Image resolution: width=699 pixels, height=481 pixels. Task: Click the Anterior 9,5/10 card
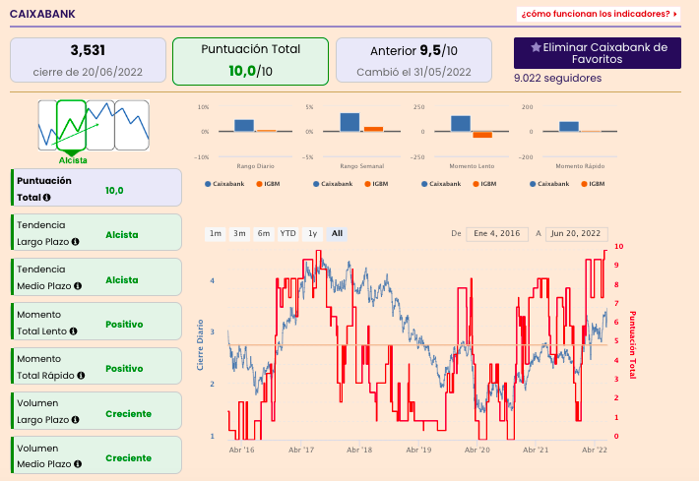pos(413,60)
